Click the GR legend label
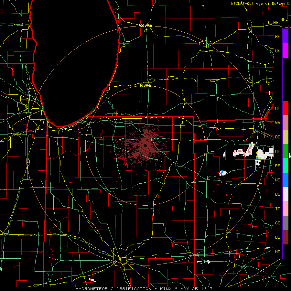 click(277, 123)
